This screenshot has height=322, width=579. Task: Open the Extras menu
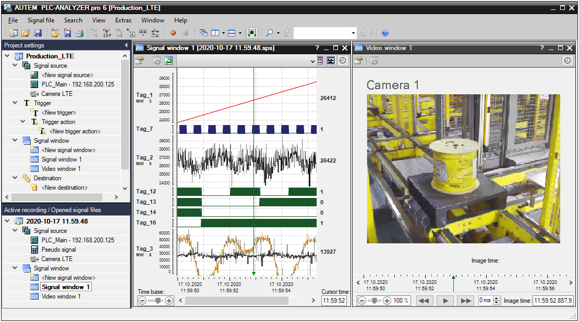tap(123, 20)
